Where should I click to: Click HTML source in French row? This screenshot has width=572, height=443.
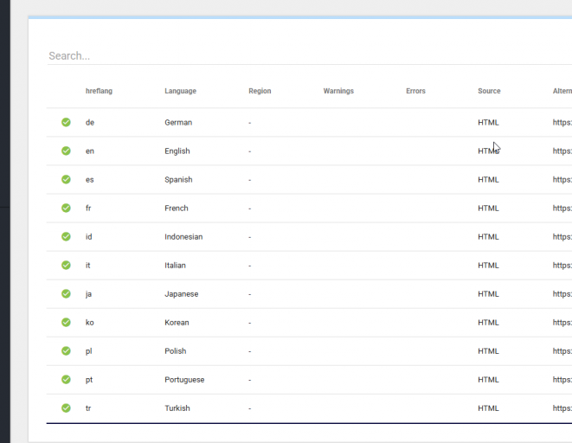[x=488, y=209]
